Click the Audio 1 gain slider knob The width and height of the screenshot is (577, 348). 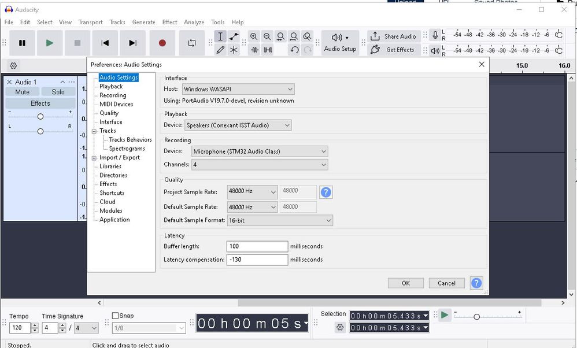40,117
